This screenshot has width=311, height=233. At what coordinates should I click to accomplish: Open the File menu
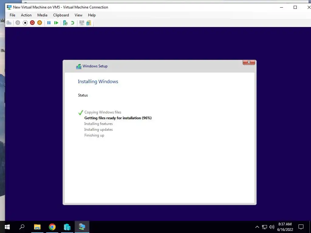(12, 15)
